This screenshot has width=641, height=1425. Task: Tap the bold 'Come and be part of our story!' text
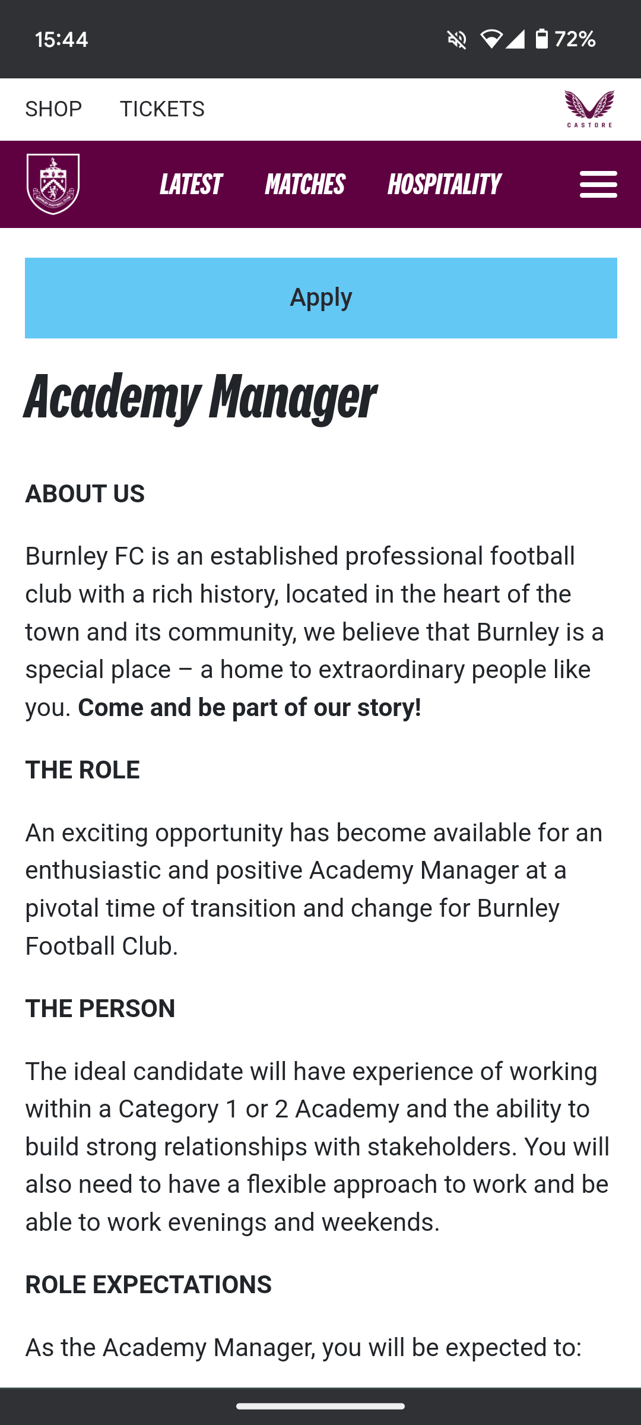pyautogui.click(x=249, y=708)
